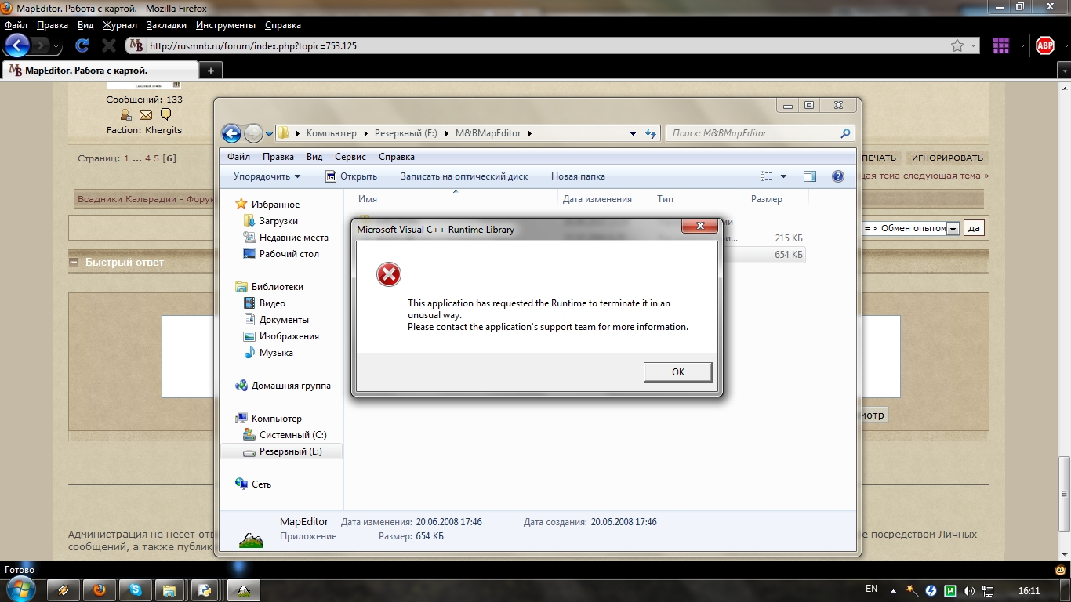Open the Видео library
Screen dimensions: 1071x602
coord(272,303)
